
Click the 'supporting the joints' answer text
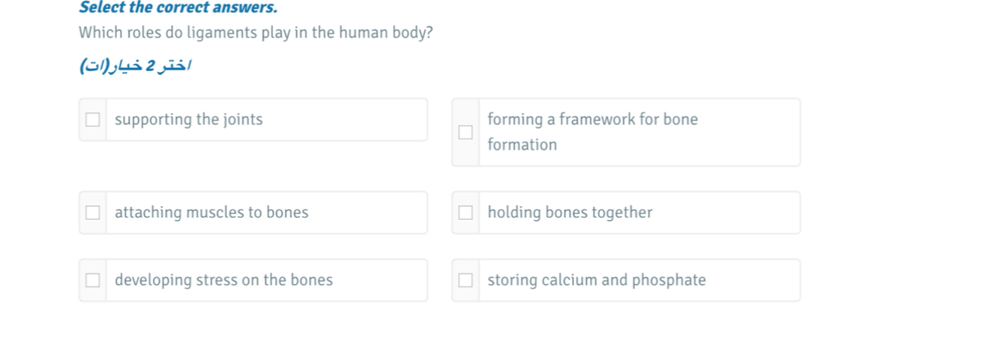[189, 120]
